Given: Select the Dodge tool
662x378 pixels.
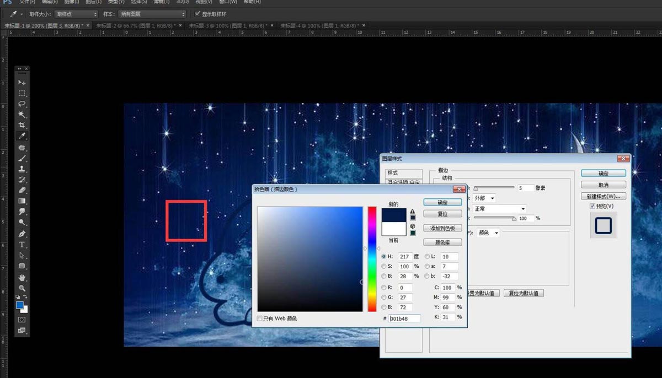Looking at the screenshot, I should pos(22,223).
